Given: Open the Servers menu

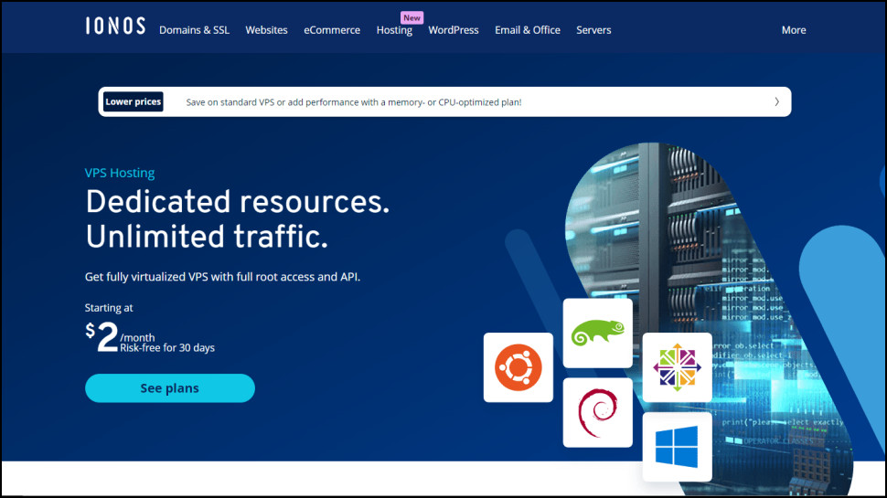Looking at the screenshot, I should (593, 30).
